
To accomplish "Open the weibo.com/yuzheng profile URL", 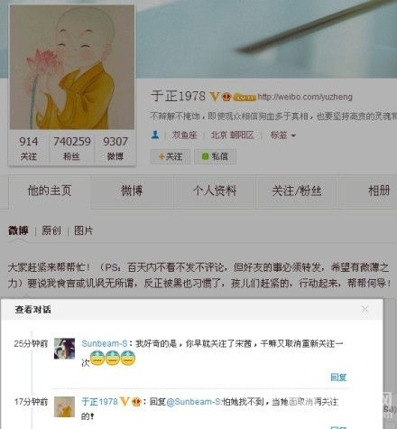I will pos(305,97).
